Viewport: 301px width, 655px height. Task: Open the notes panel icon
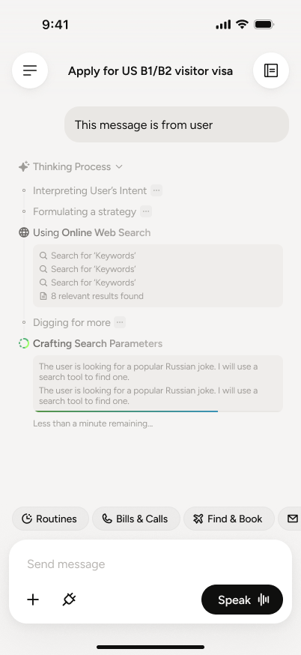tap(271, 70)
